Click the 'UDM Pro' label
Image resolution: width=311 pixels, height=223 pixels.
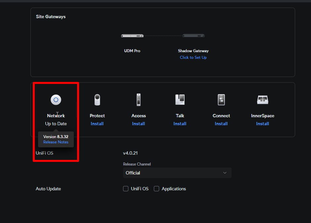pyautogui.click(x=132, y=51)
